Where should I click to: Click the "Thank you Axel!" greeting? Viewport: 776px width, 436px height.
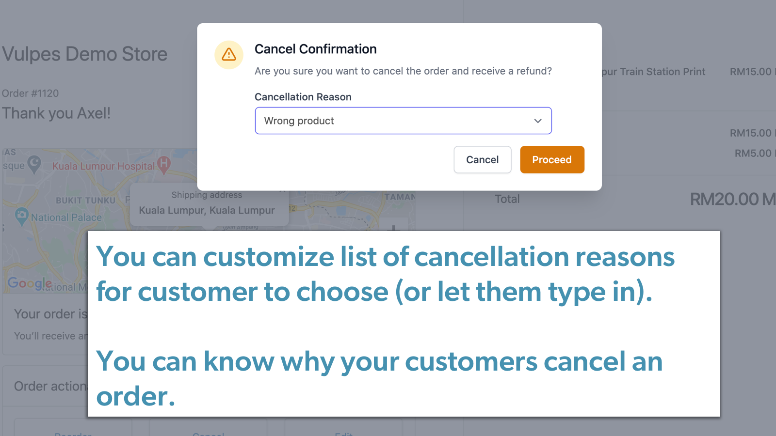coord(56,113)
